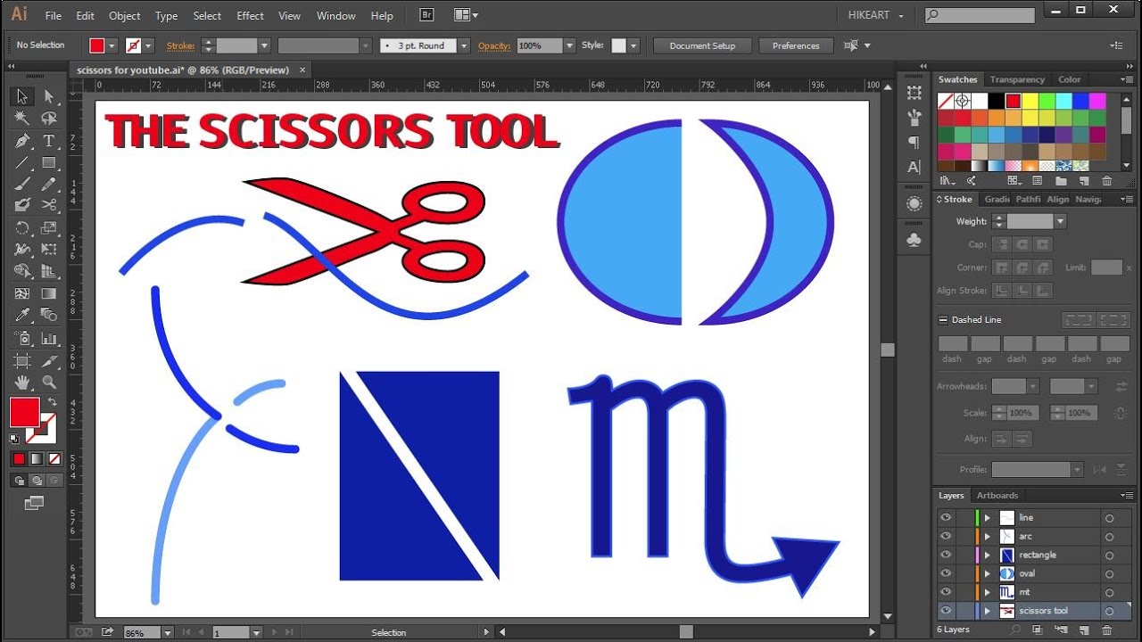The width and height of the screenshot is (1142, 642).
Task: Open the Symbols panel club icon
Action: 914,240
